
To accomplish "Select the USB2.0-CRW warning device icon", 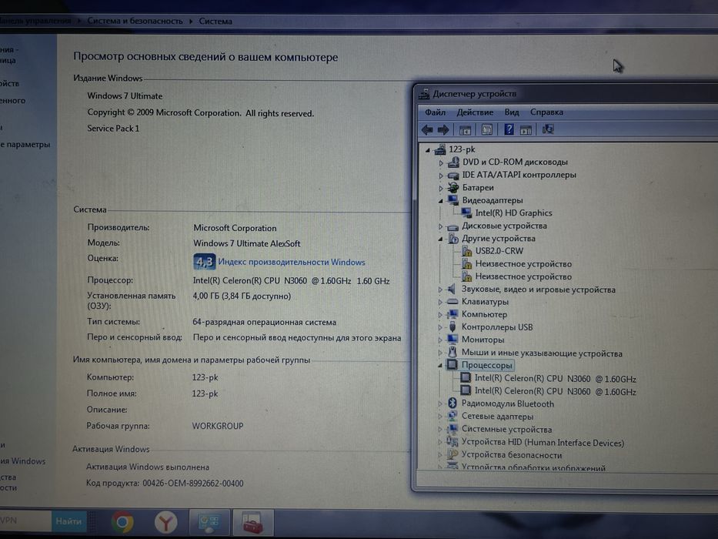I will click(466, 251).
